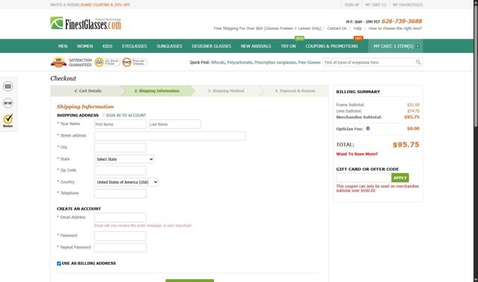
Task: Click the phone number 626-739-3688
Action: [x=402, y=22]
